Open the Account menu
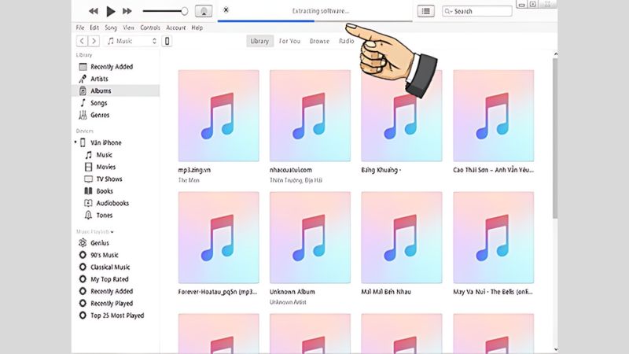 [x=175, y=28]
